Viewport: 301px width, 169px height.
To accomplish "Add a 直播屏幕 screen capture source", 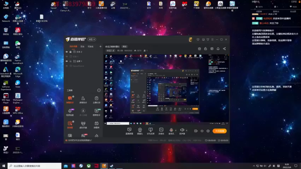I will coord(129,131).
